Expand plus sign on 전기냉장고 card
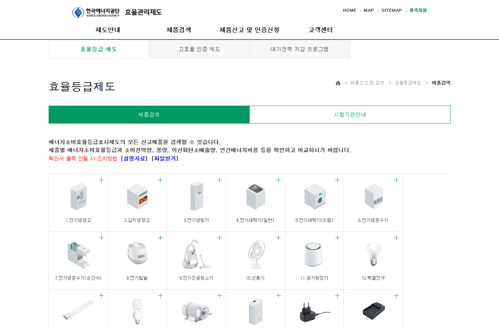499x329 pixels. pyautogui.click(x=101, y=180)
